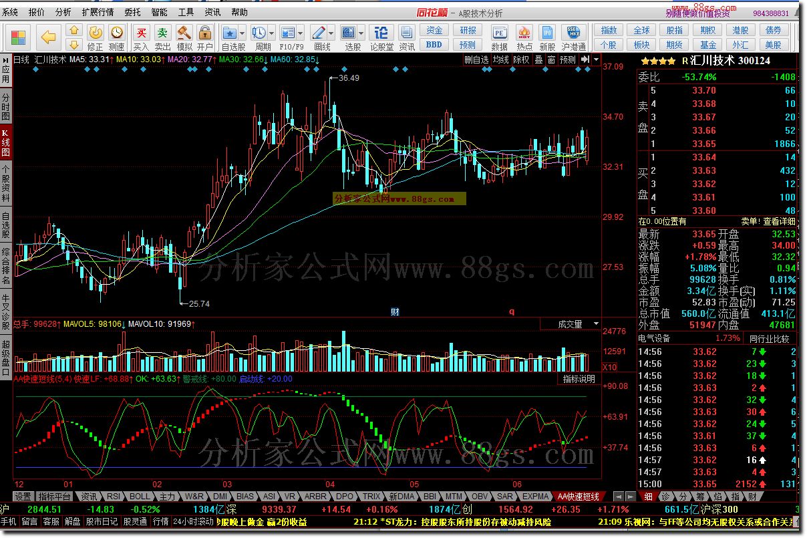Open the 热点 hot spots icon
The image size is (807, 538).
point(524,37)
